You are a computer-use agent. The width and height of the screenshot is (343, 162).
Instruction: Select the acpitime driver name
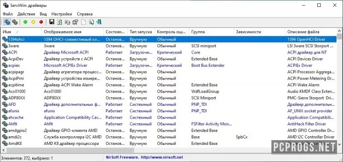click(x=16, y=85)
